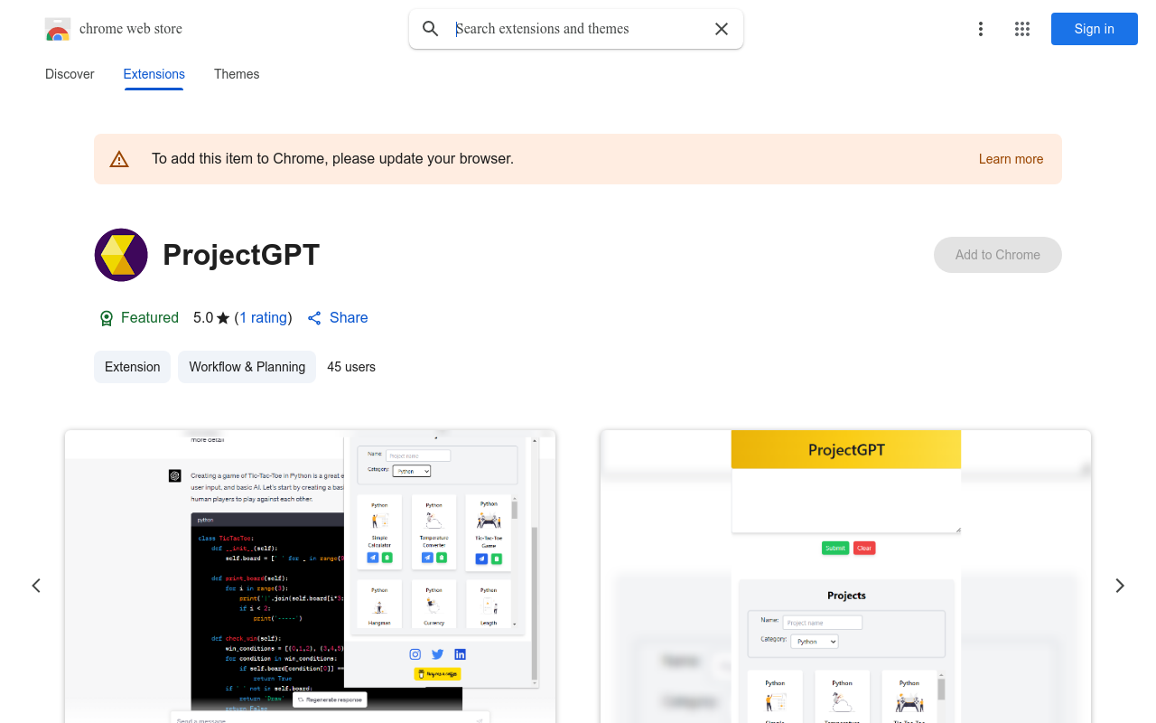Open the first screenshot with code editor
The image size is (1156, 723).
[310, 577]
